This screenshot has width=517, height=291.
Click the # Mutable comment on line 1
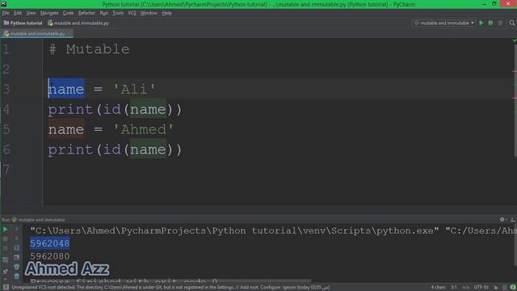pyautogui.click(x=89, y=49)
